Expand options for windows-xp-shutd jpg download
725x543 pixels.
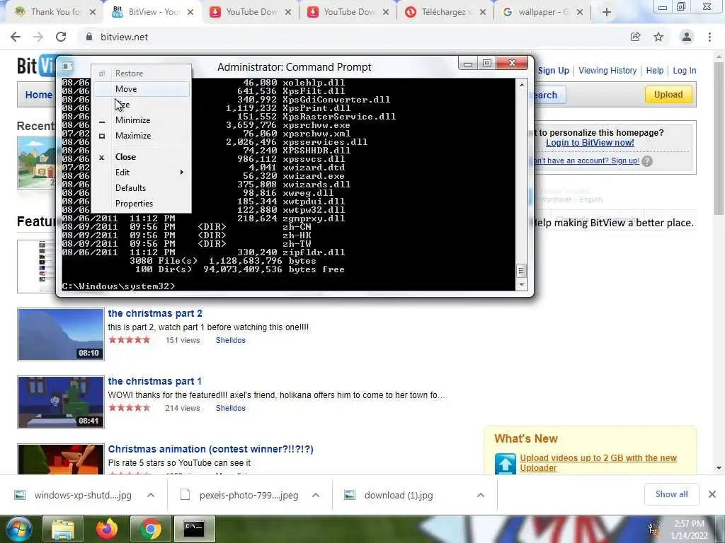(151, 495)
